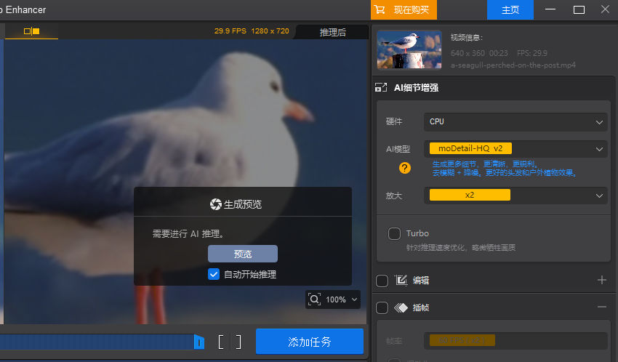This screenshot has width=618, height=362.
Task: Select the seagull video thumbnail
Action: point(409,49)
